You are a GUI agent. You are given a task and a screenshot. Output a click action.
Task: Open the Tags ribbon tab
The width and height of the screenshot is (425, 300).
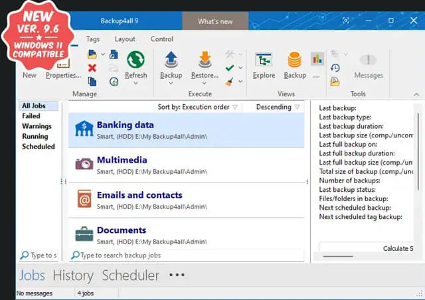(x=93, y=39)
